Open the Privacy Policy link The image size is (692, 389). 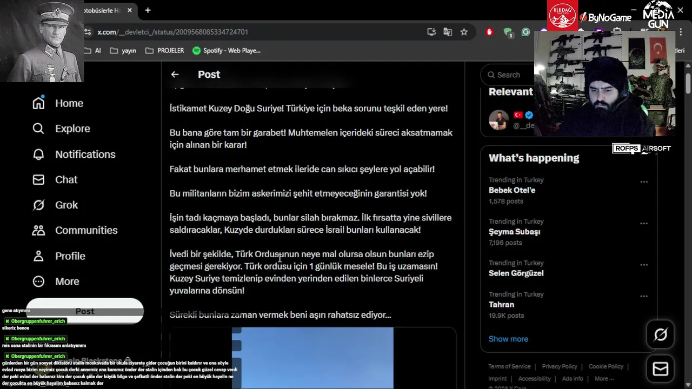(560, 366)
